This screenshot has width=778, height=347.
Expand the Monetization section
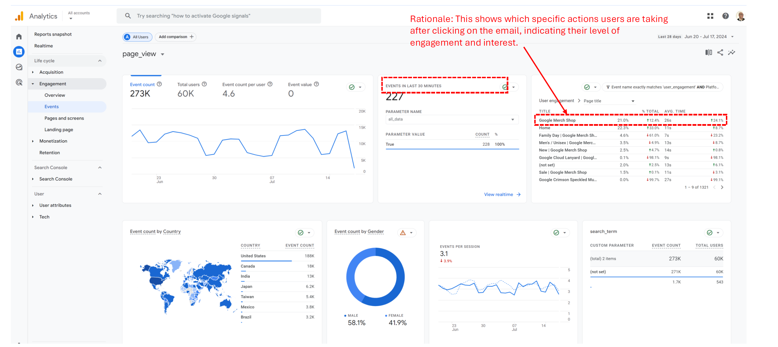coord(53,141)
